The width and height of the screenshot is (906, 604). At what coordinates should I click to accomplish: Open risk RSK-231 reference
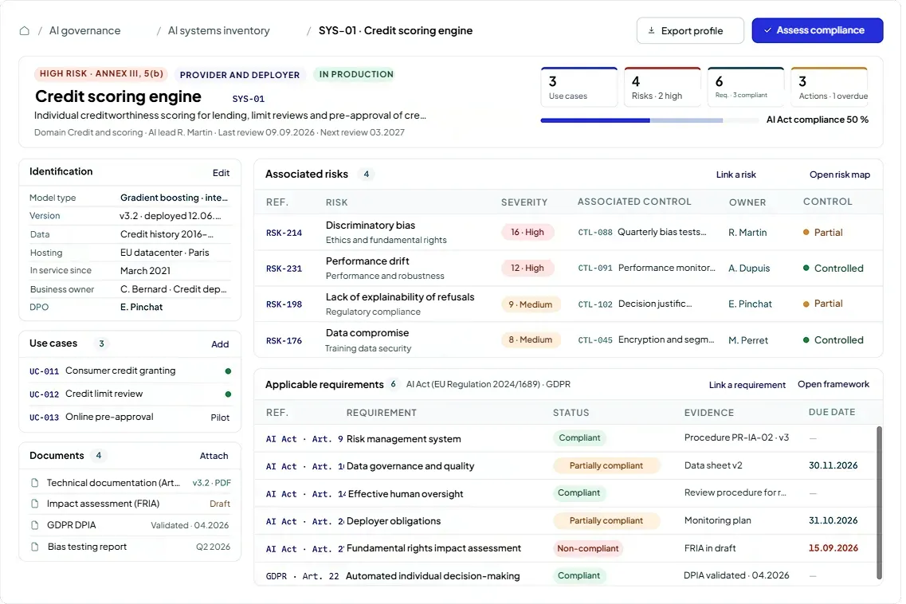click(284, 269)
